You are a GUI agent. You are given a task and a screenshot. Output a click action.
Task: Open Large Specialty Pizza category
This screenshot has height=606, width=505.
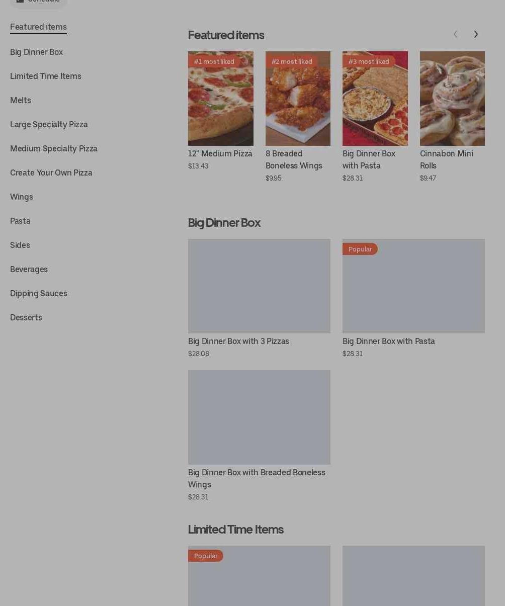click(x=49, y=125)
